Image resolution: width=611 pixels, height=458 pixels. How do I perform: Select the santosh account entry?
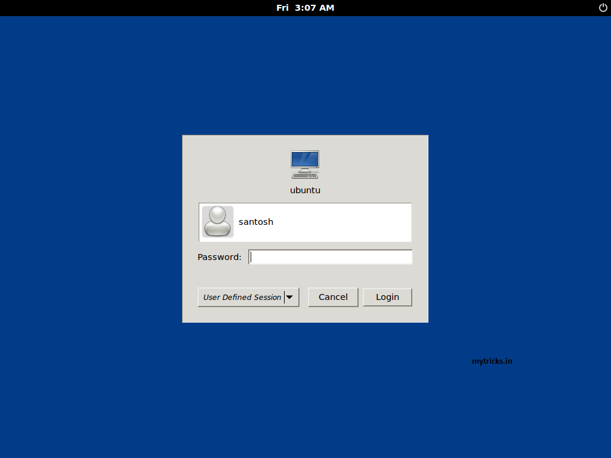(256, 221)
